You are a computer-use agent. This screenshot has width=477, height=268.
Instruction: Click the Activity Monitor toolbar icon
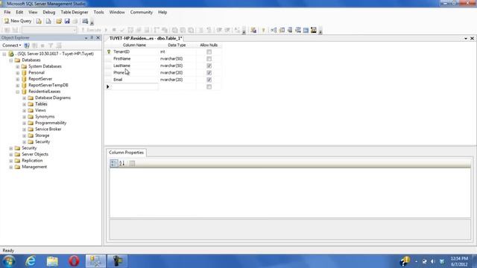pyautogui.click(x=85, y=21)
